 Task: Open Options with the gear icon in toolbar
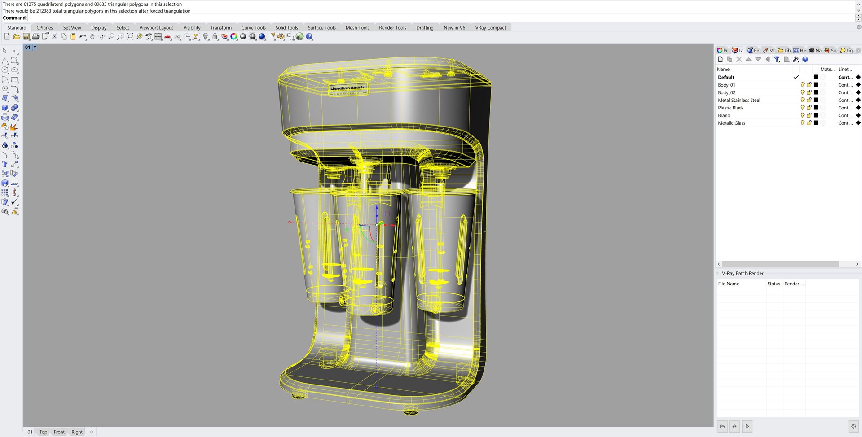pyautogui.click(x=281, y=37)
